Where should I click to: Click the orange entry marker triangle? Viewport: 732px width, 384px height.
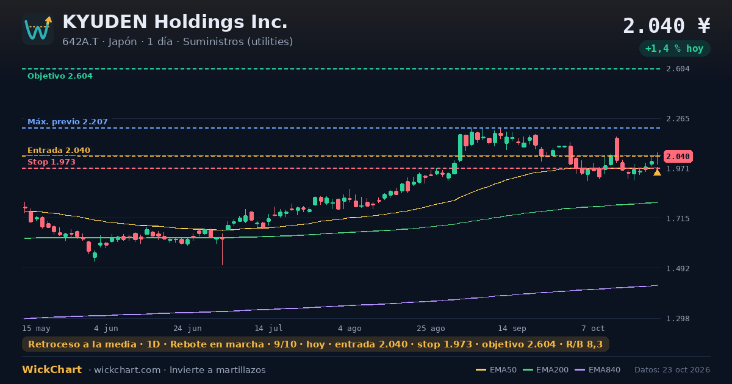coord(657,172)
